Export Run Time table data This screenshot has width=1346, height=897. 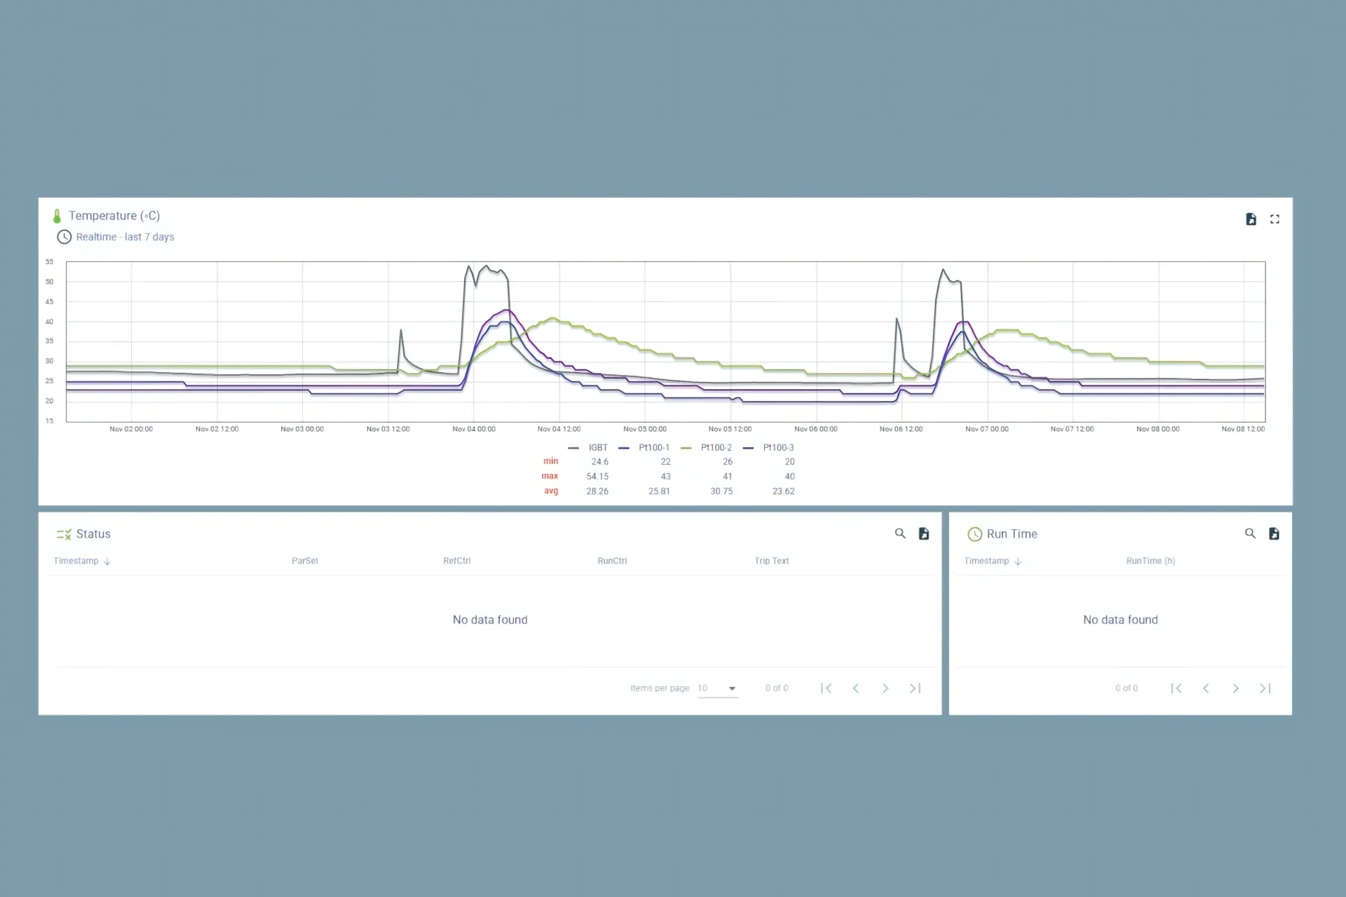click(x=1274, y=534)
